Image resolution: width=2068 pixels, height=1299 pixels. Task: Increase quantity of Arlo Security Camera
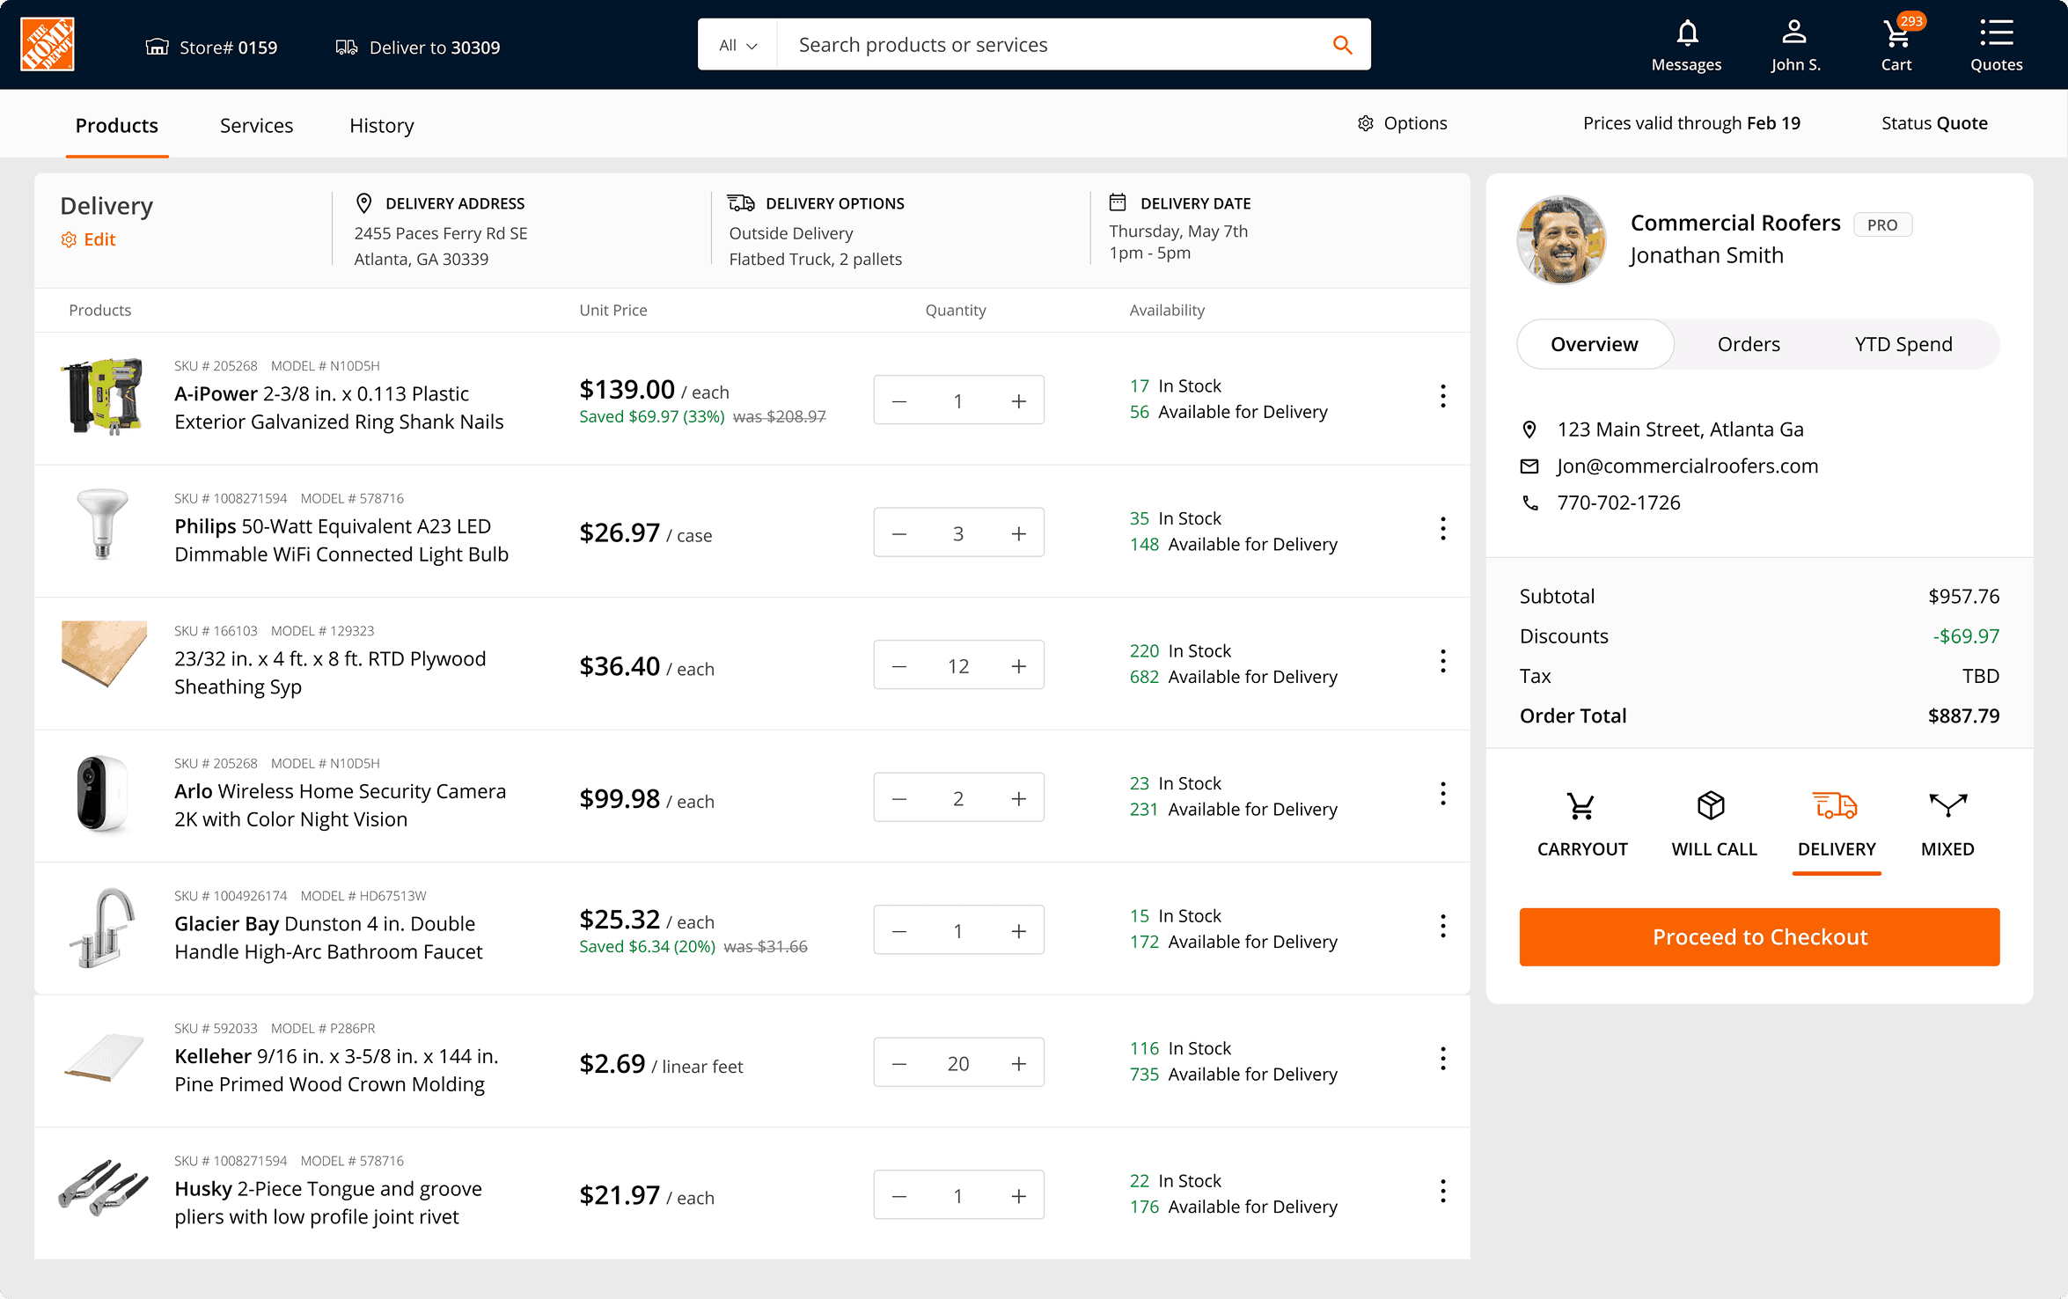click(x=1018, y=798)
